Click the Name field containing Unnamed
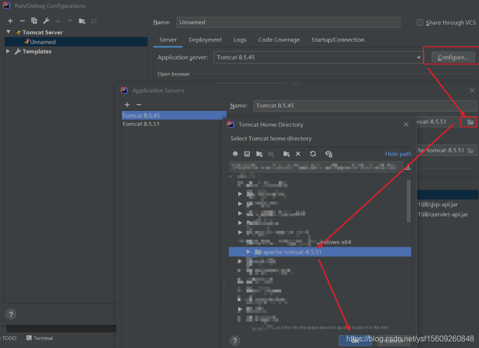This screenshot has width=479, height=348. click(x=288, y=22)
